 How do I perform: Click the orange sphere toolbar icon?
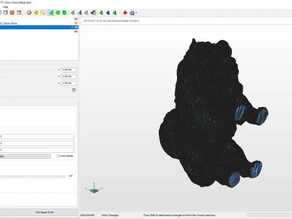coord(29,13)
